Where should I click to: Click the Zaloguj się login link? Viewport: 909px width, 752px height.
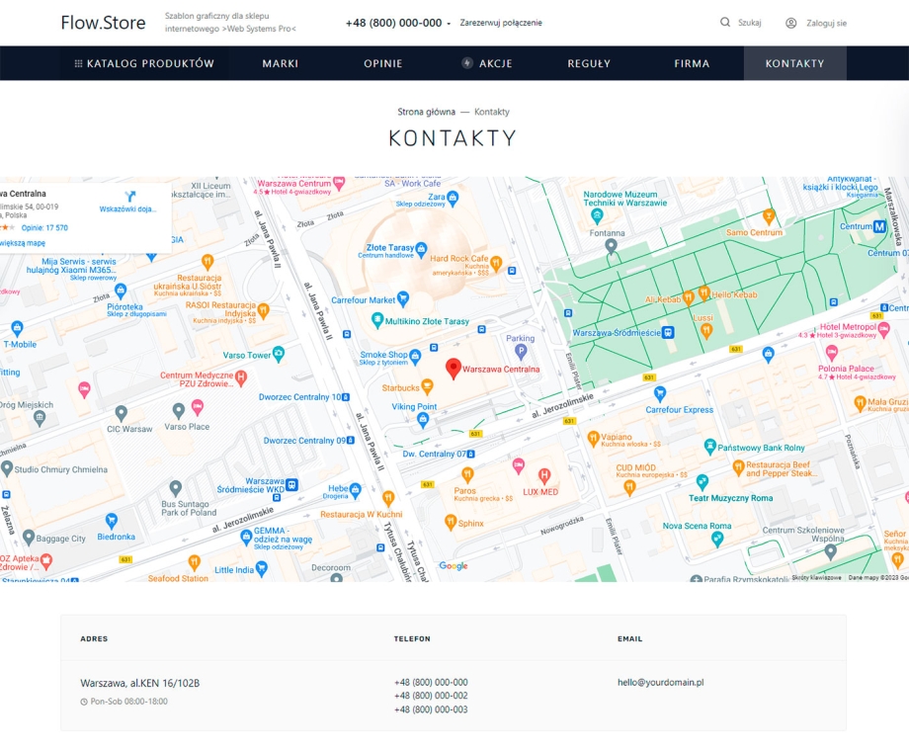point(826,23)
